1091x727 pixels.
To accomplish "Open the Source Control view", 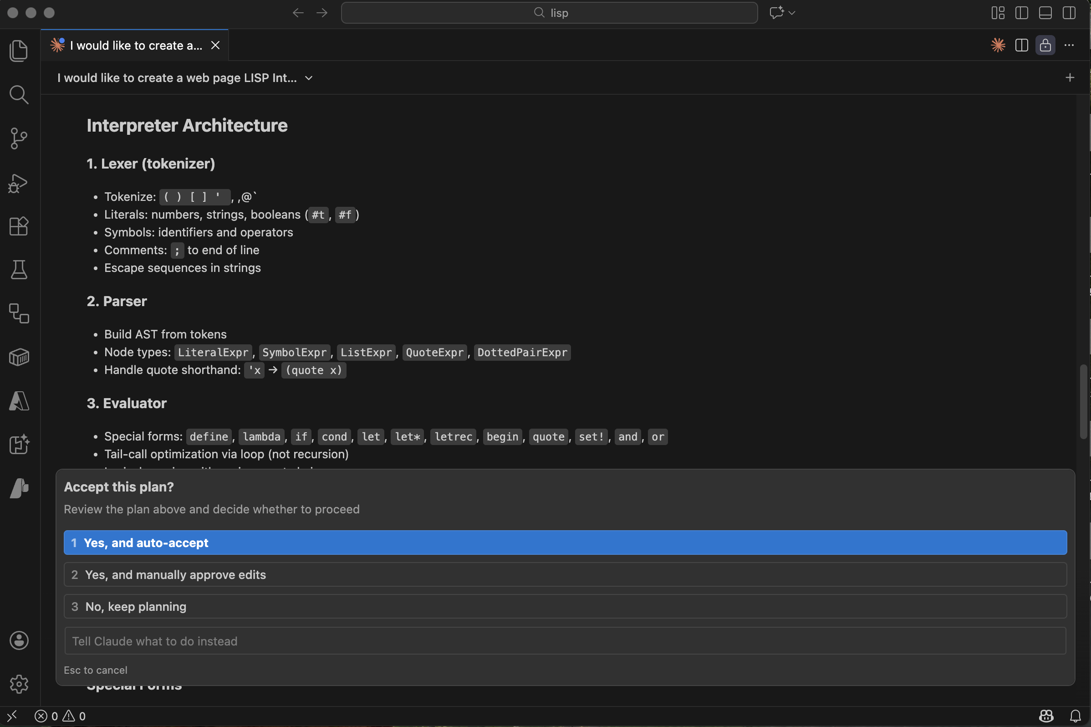I will 19,138.
